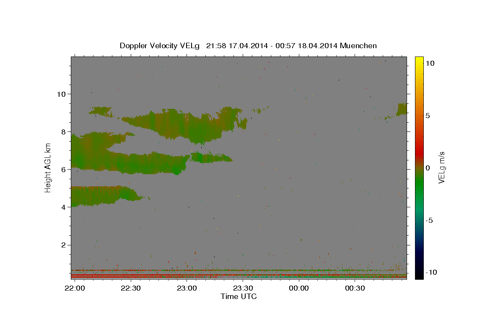The image size is (503, 335).
Task: Click the 'Muenchen' location in title
Action: [359, 46]
